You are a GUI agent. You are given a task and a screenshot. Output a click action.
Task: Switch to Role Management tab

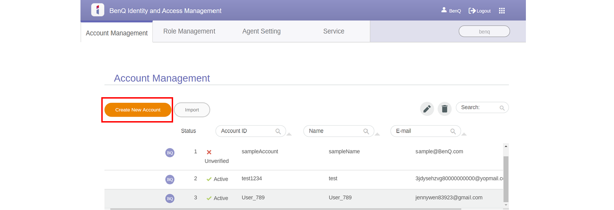pos(189,31)
